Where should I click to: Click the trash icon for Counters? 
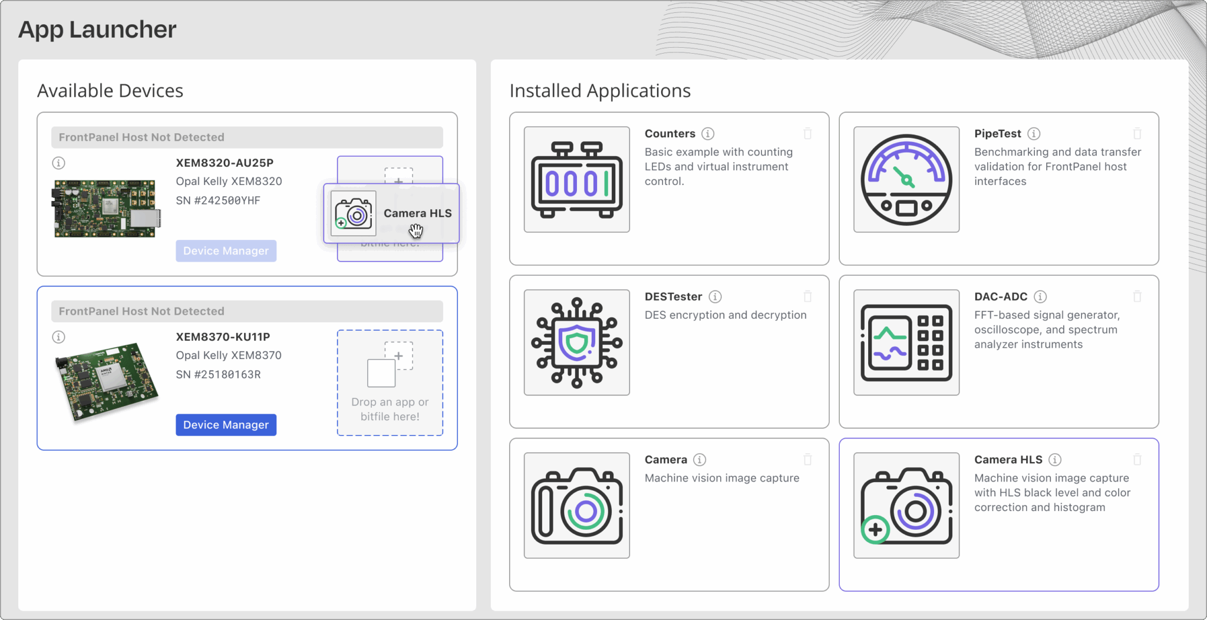[807, 133]
